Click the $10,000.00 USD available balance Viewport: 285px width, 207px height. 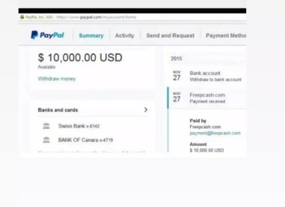[80, 58]
